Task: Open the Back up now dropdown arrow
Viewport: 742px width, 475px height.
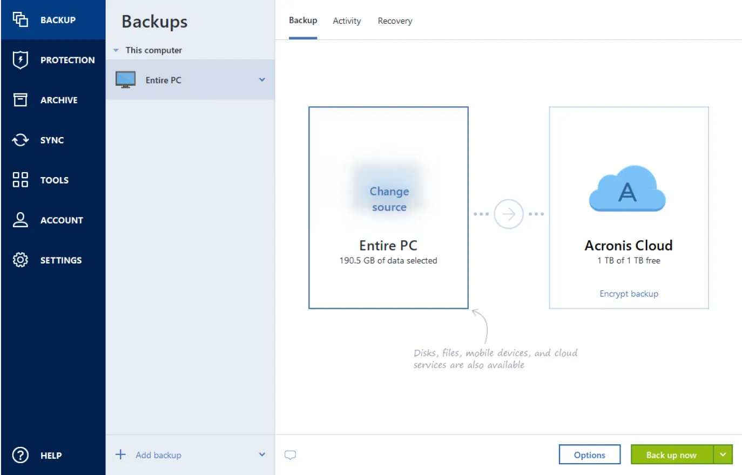Action: tap(723, 454)
